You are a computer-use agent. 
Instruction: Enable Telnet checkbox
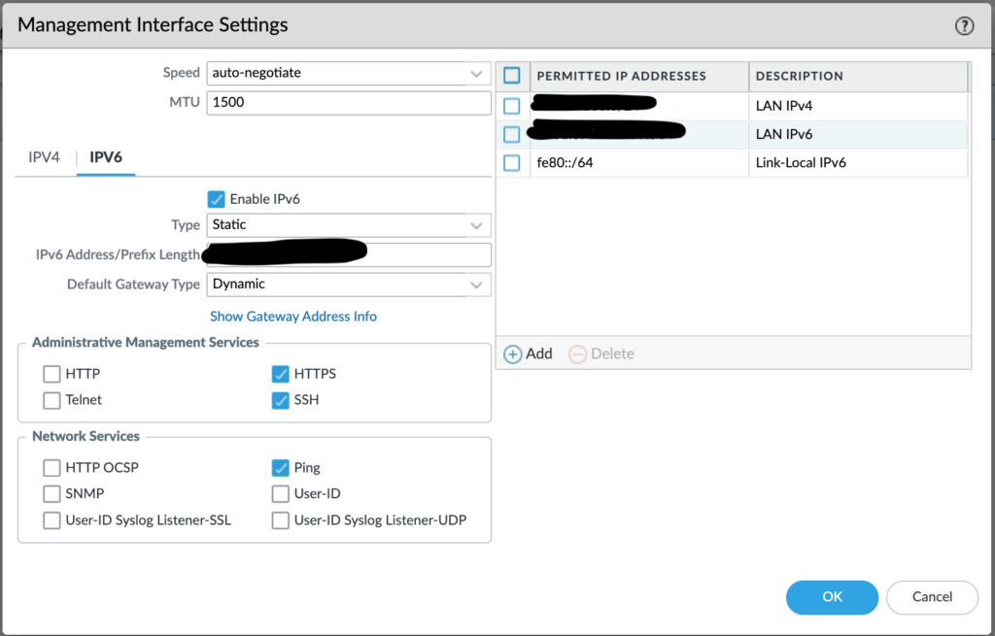point(51,400)
